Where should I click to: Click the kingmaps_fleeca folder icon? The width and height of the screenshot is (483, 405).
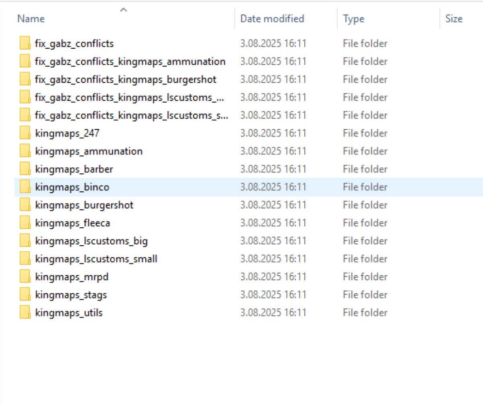[x=25, y=223]
